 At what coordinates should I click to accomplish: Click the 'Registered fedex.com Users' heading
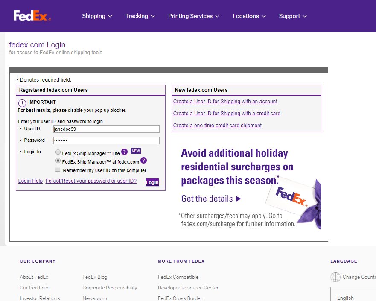pos(53,90)
